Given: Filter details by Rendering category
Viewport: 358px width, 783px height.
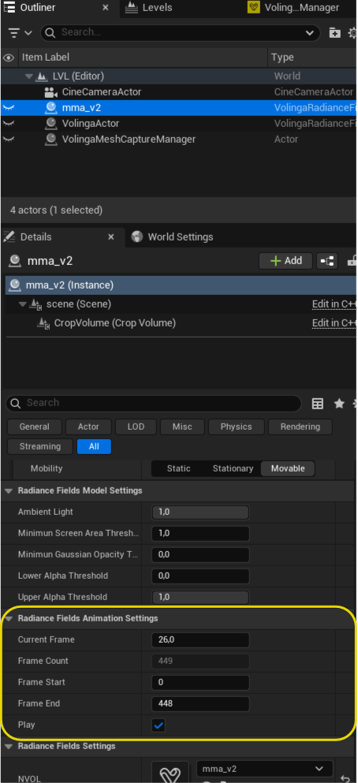Looking at the screenshot, I should tap(300, 427).
